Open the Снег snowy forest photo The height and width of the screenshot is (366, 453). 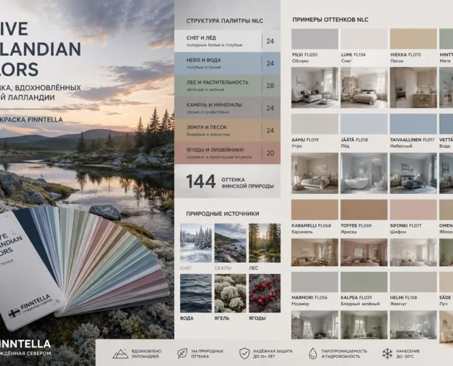[x=196, y=243]
